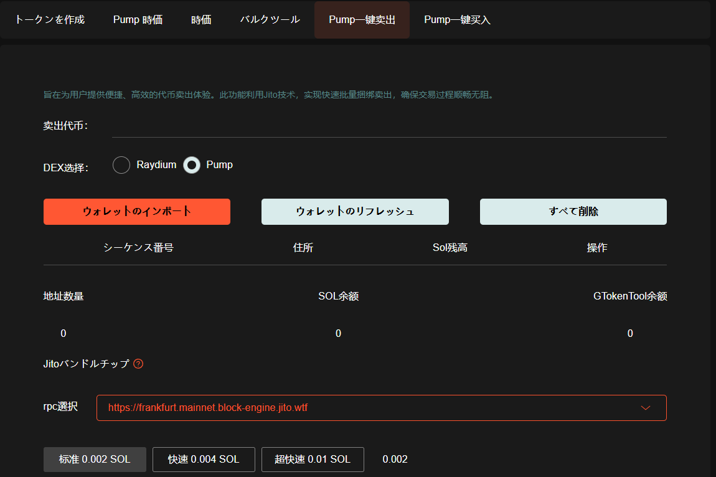Click the Jito bundle tip help icon

(138, 364)
